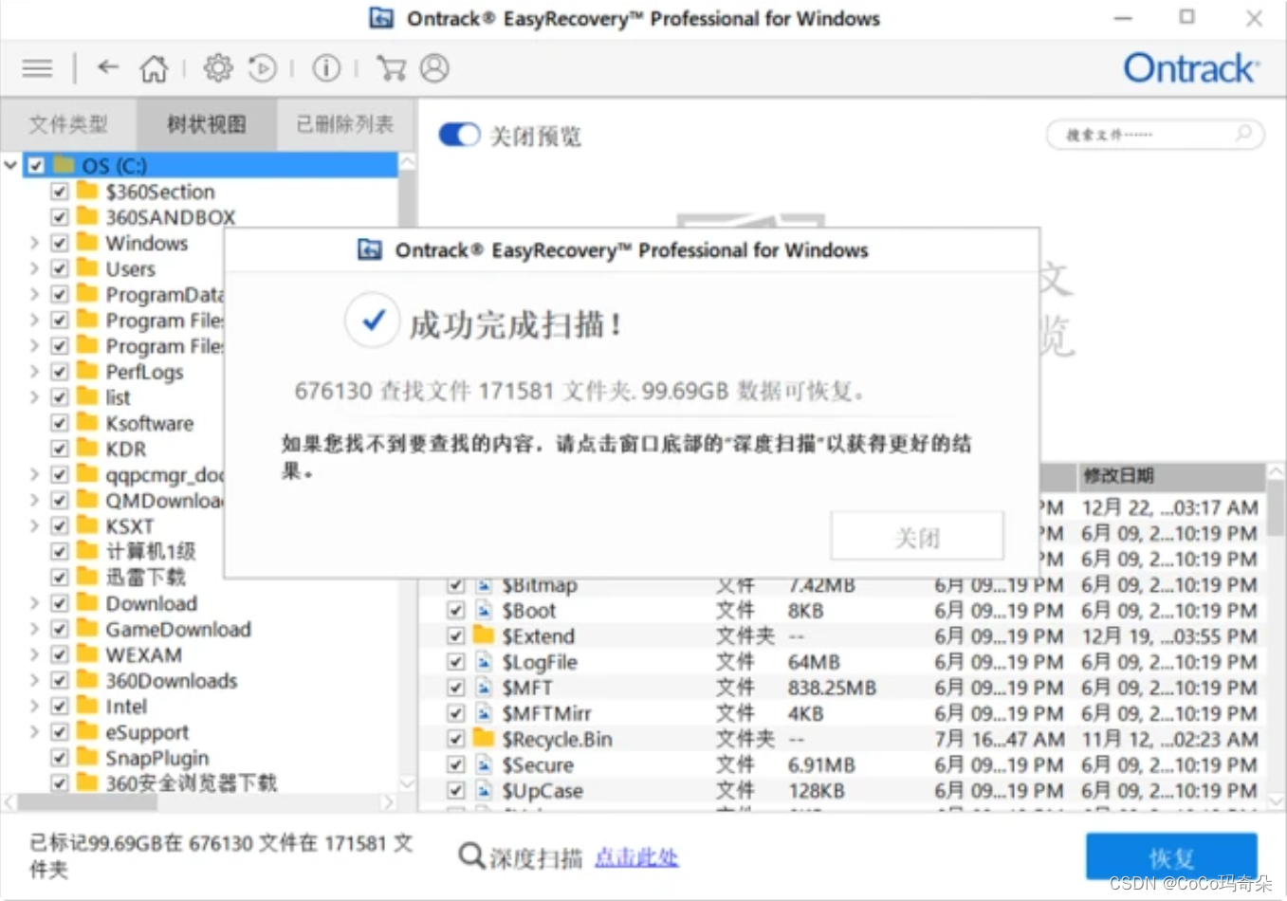Screen dimensions: 1287x901
Task: Expand the Windows folder node
Action: 34,243
